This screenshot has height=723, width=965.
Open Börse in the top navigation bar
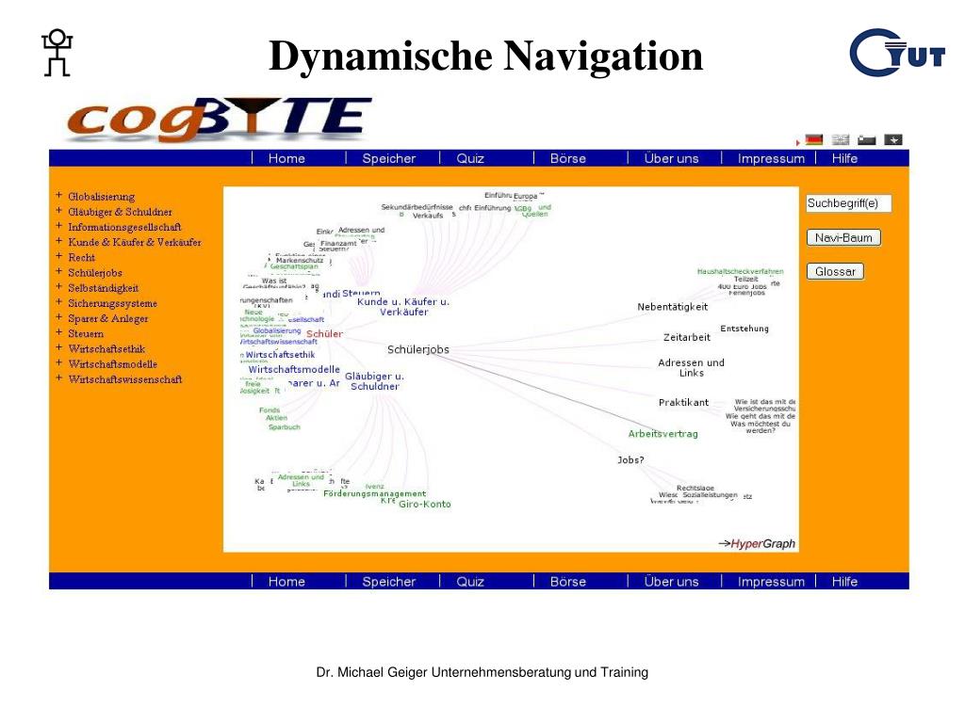click(x=568, y=158)
